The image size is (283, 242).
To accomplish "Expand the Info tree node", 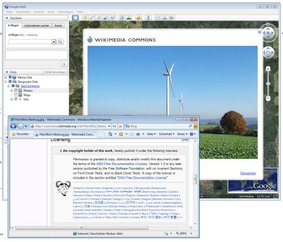I will coord(12,99).
